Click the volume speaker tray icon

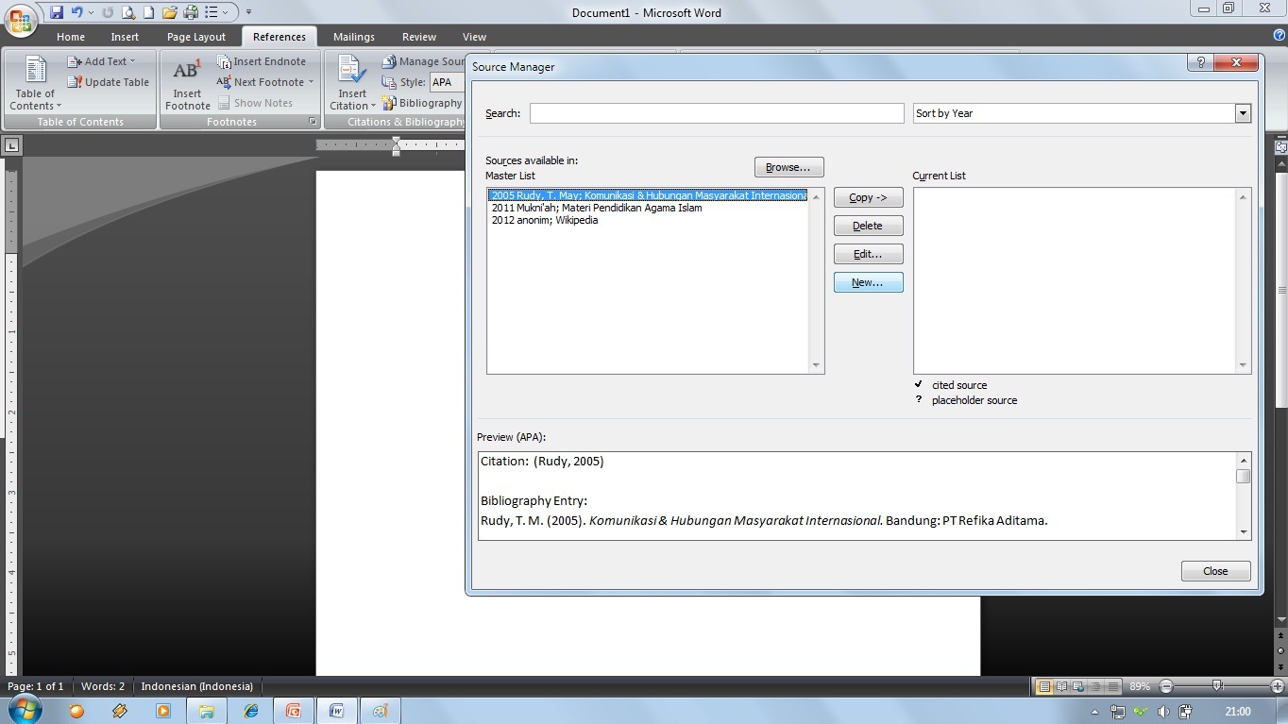click(1163, 712)
